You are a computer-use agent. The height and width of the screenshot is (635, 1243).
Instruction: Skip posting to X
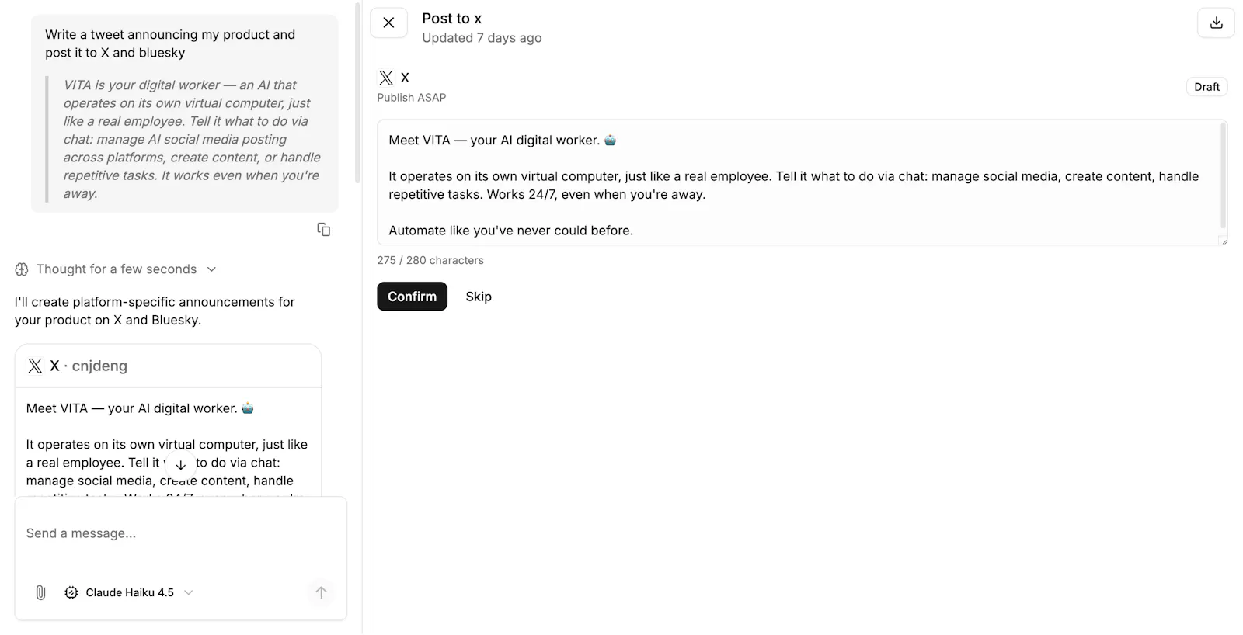pyautogui.click(x=479, y=297)
